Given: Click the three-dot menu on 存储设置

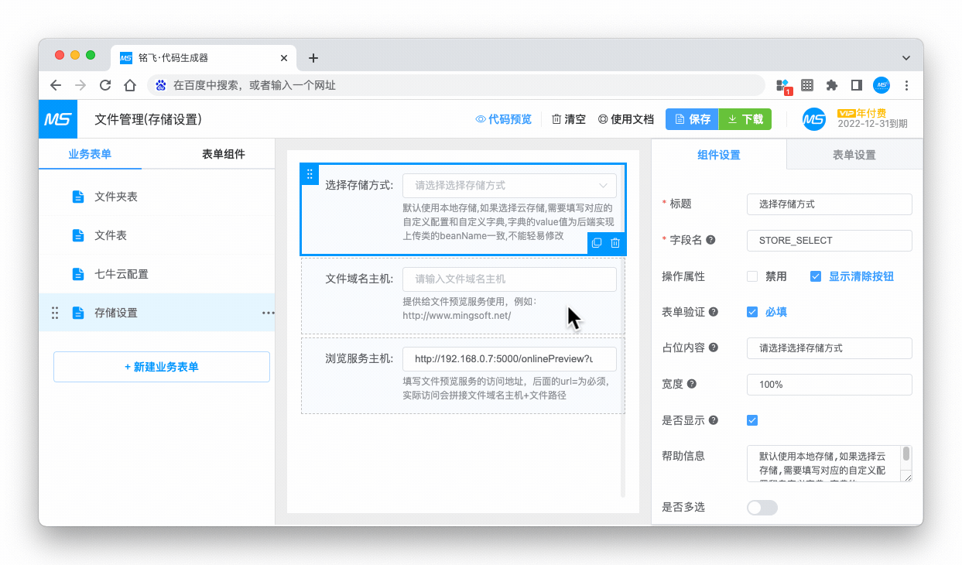Looking at the screenshot, I should 268,313.
